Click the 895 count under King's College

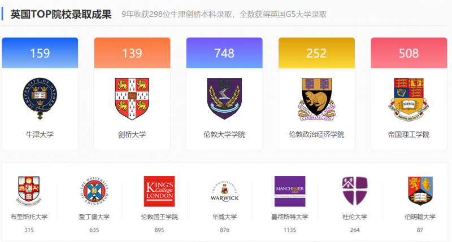pyautogui.click(x=159, y=230)
